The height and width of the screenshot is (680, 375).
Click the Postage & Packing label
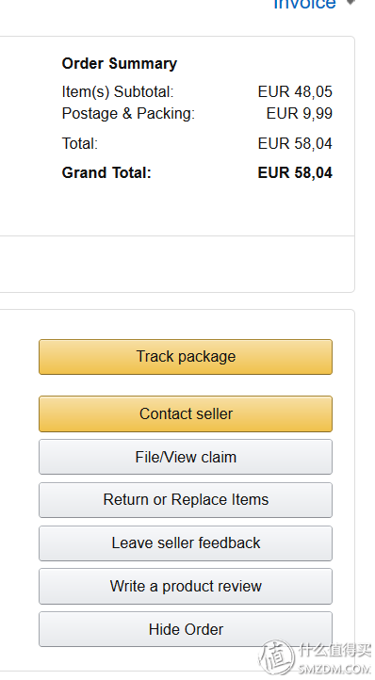128,114
